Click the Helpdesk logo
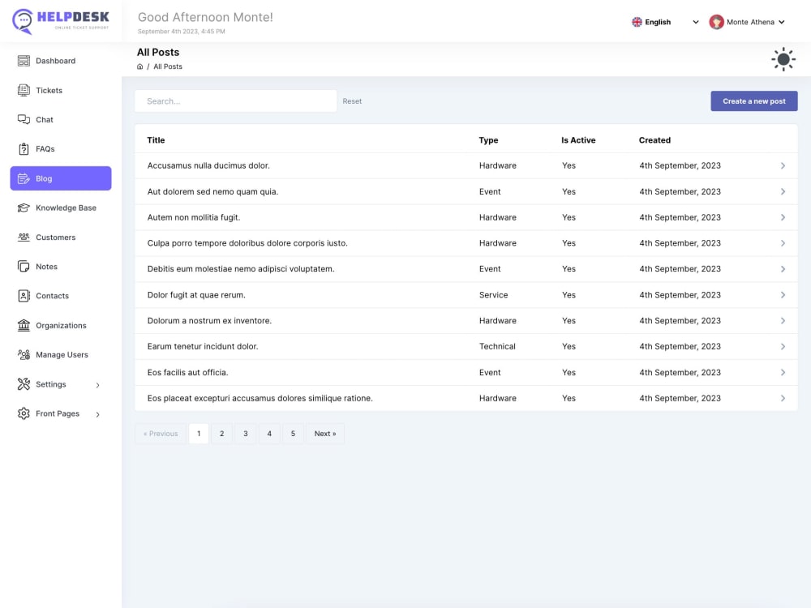 [61, 21]
